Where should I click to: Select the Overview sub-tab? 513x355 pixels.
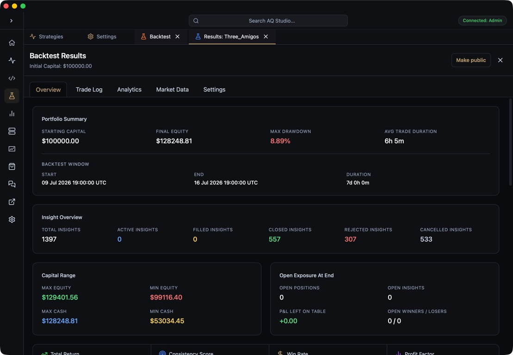coord(48,90)
